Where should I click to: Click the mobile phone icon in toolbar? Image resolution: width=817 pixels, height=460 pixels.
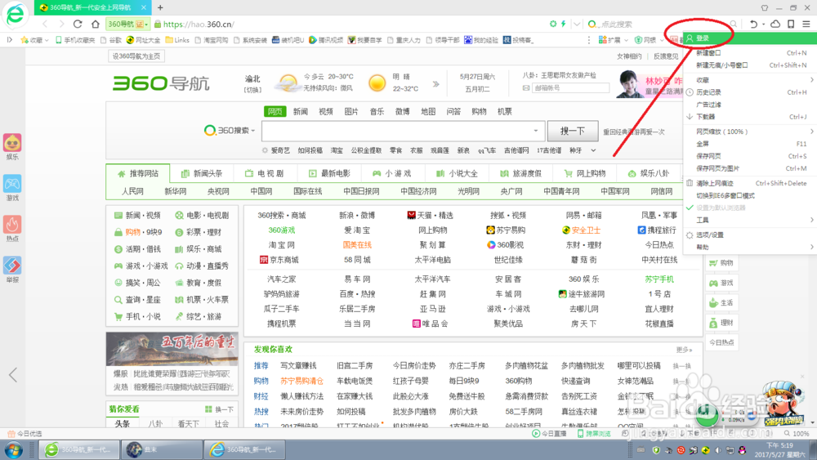[791, 24]
